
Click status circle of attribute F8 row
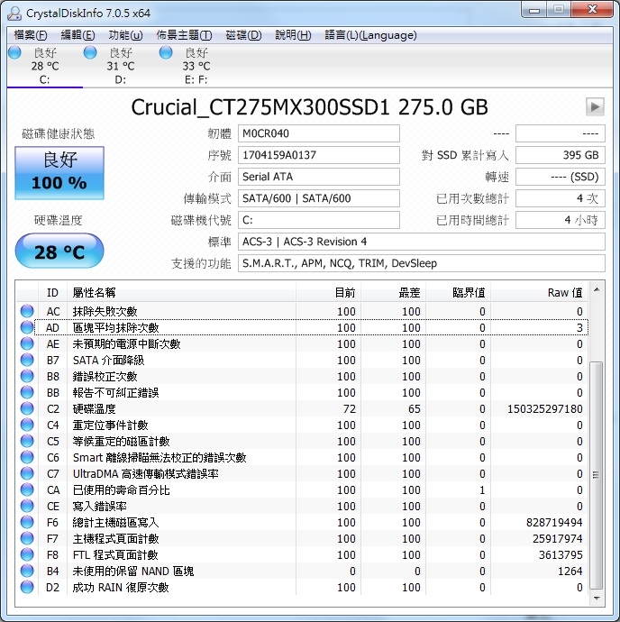tap(27, 554)
